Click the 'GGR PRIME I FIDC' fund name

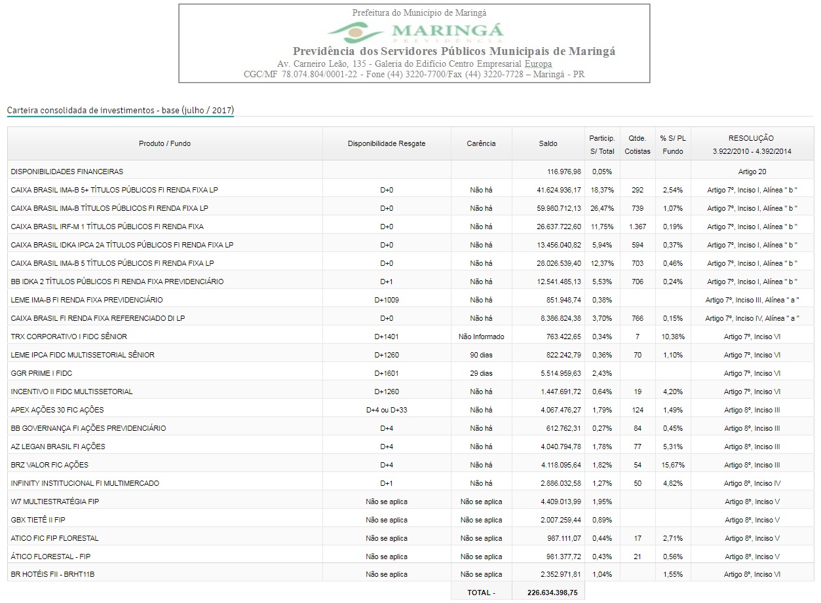pos(41,373)
